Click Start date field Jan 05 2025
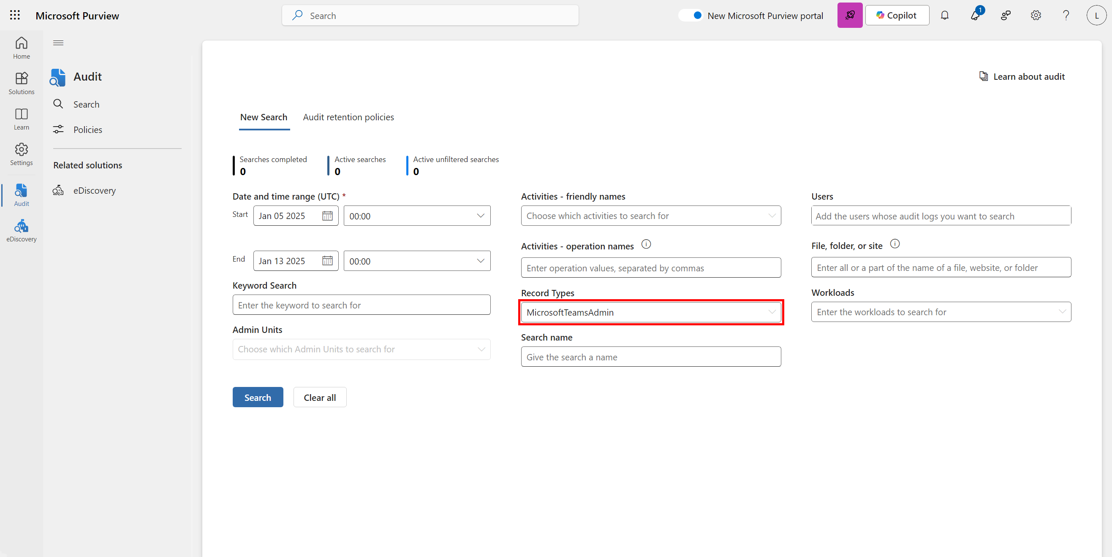Screen dimensions: 1112x557 pyautogui.click(x=296, y=216)
